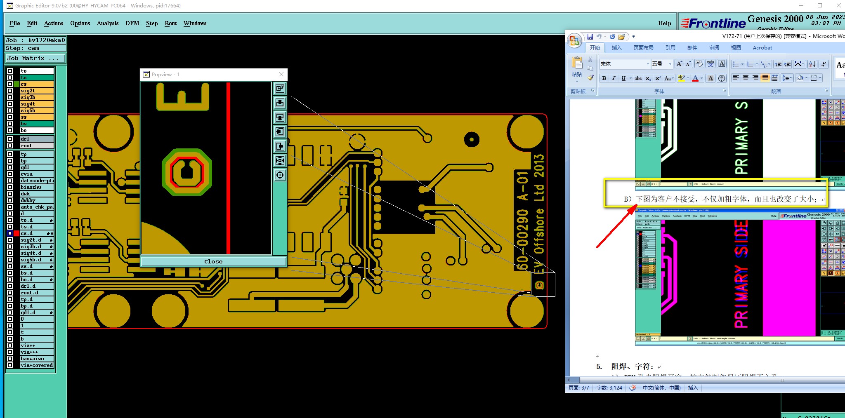
Task: Click the red color swatch beside cs.d
Action: [17, 233]
